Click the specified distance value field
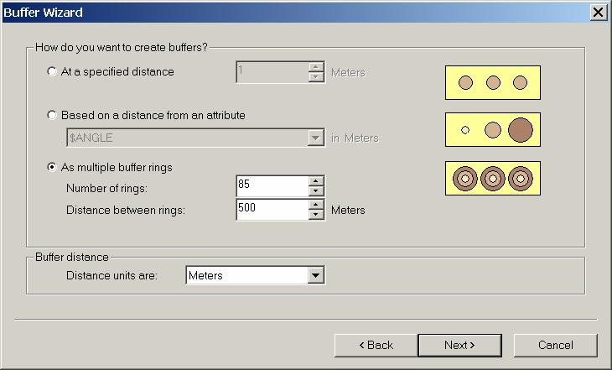Screen dimensions: 612x370 (x=272, y=72)
